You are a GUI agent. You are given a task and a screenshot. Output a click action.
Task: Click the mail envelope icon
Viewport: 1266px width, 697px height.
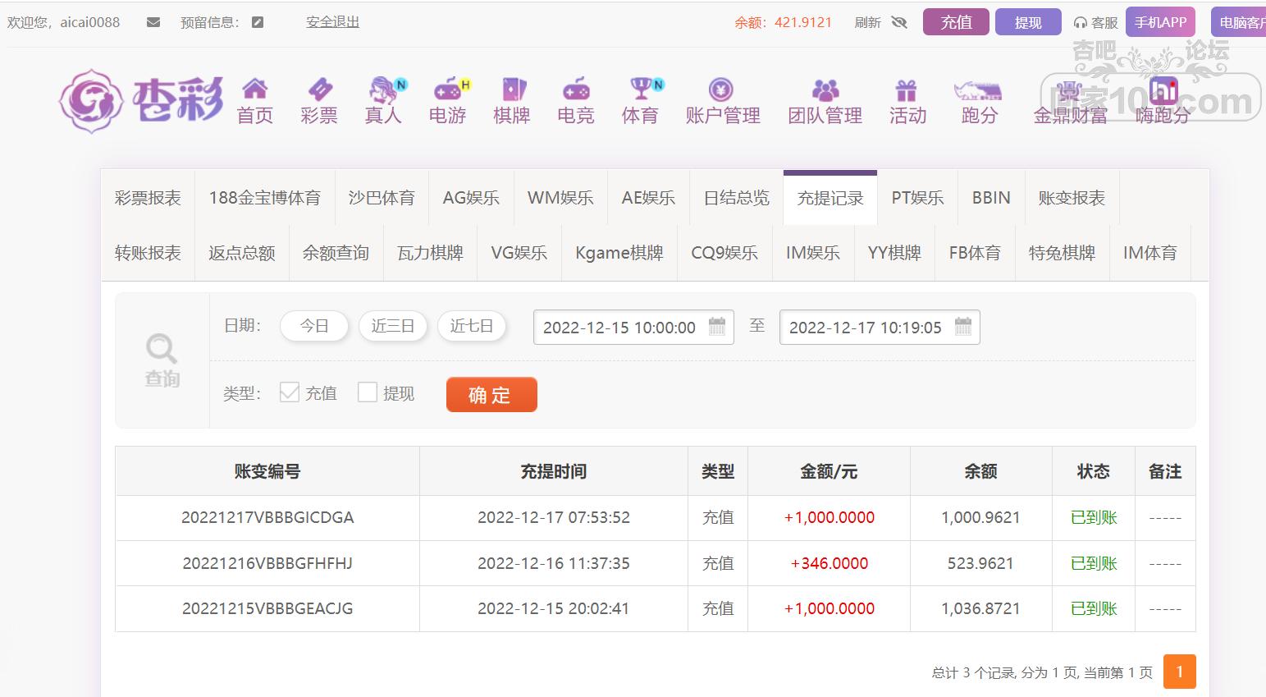pyautogui.click(x=153, y=22)
